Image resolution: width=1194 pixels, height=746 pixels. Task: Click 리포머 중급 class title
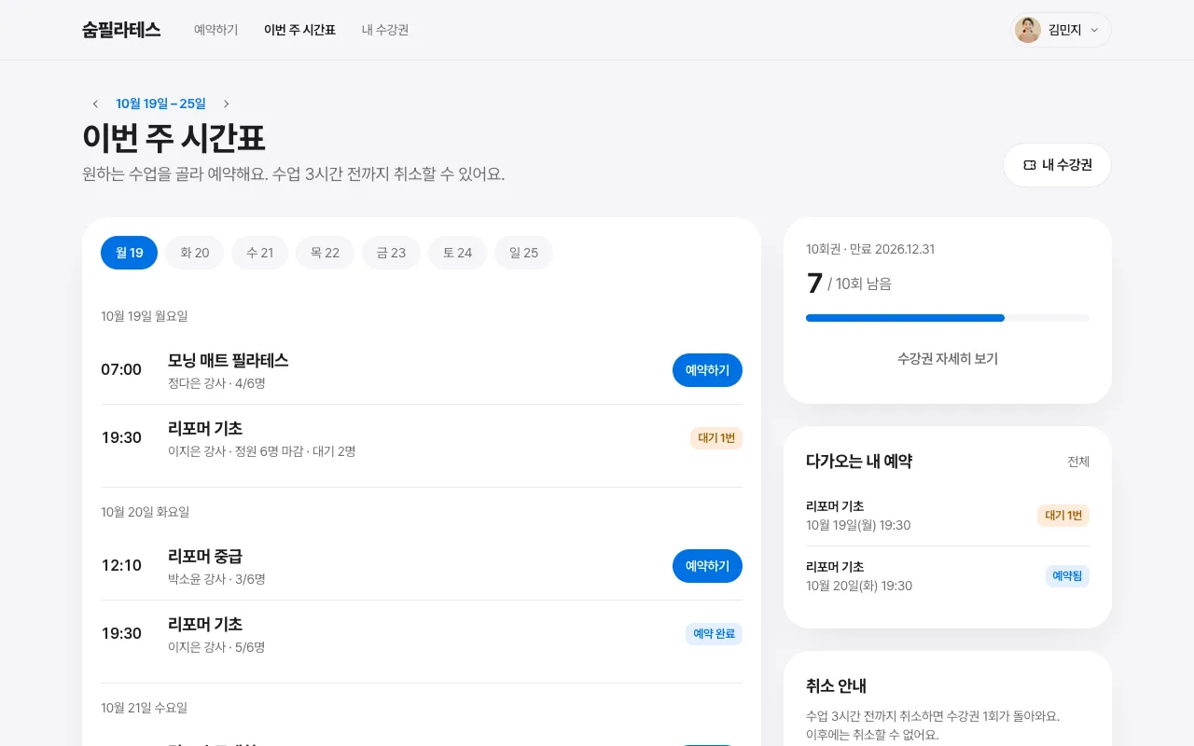click(205, 557)
